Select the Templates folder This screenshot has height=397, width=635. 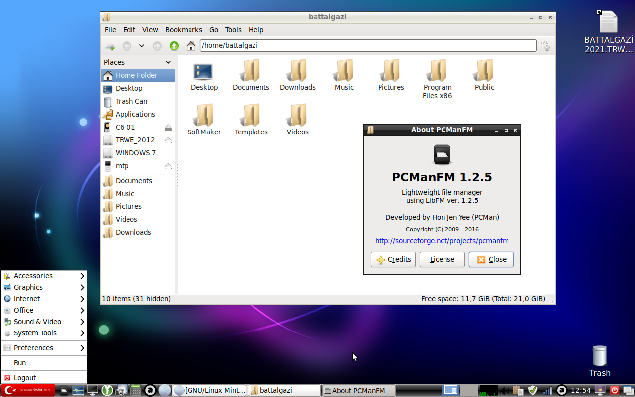[251, 120]
